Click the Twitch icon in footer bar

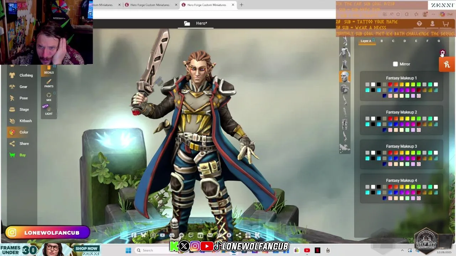click(x=191, y=235)
